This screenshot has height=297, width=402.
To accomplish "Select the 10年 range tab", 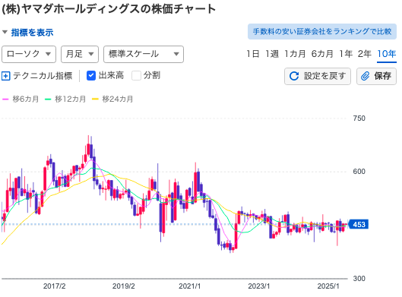I will point(387,54).
